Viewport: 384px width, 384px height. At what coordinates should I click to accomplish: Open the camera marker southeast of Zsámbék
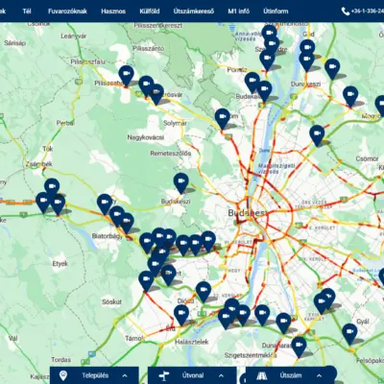(52, 187)
